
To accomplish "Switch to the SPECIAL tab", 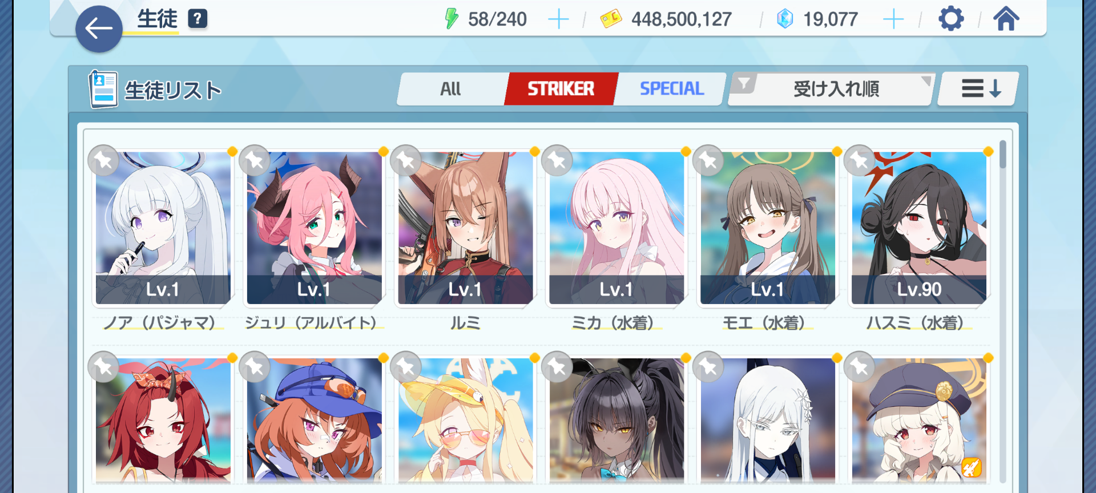I will click(671, 89).
